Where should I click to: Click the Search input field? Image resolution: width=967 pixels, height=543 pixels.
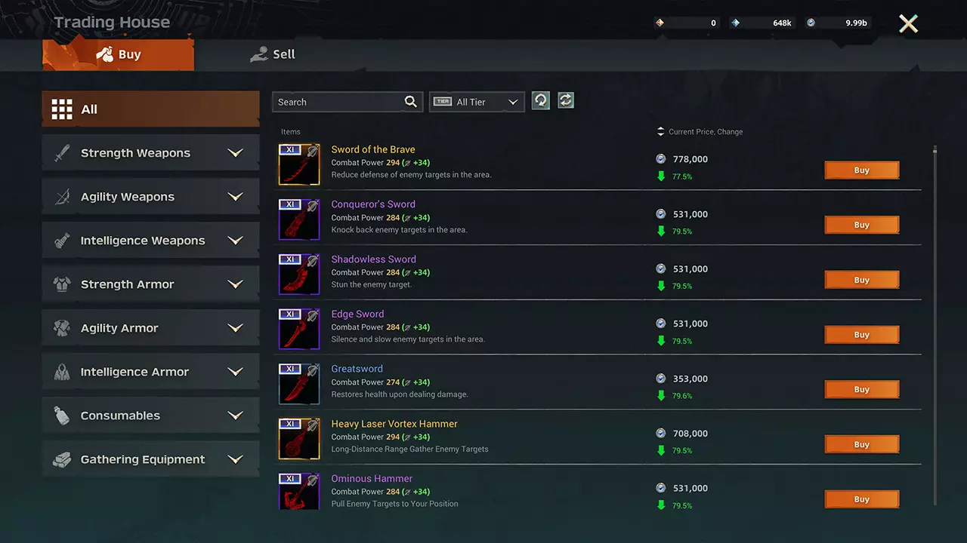click(338, 102)
